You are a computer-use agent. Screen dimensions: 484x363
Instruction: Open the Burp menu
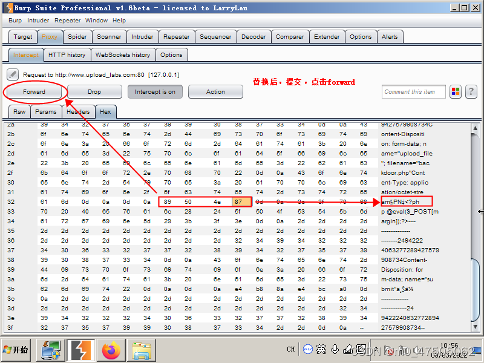(x=15, y=21)
